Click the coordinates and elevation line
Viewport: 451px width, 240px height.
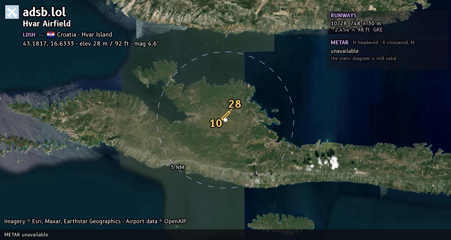click(91, 43)
